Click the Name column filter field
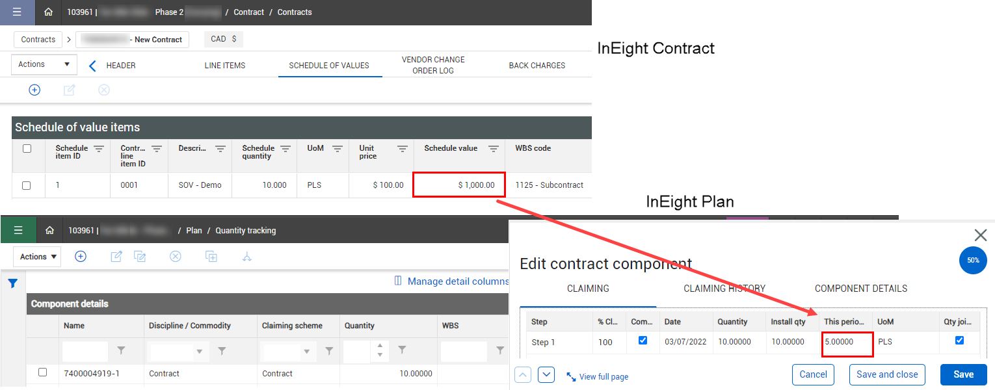The height and width of the screenshot is (390, 995). coord(85,352)
